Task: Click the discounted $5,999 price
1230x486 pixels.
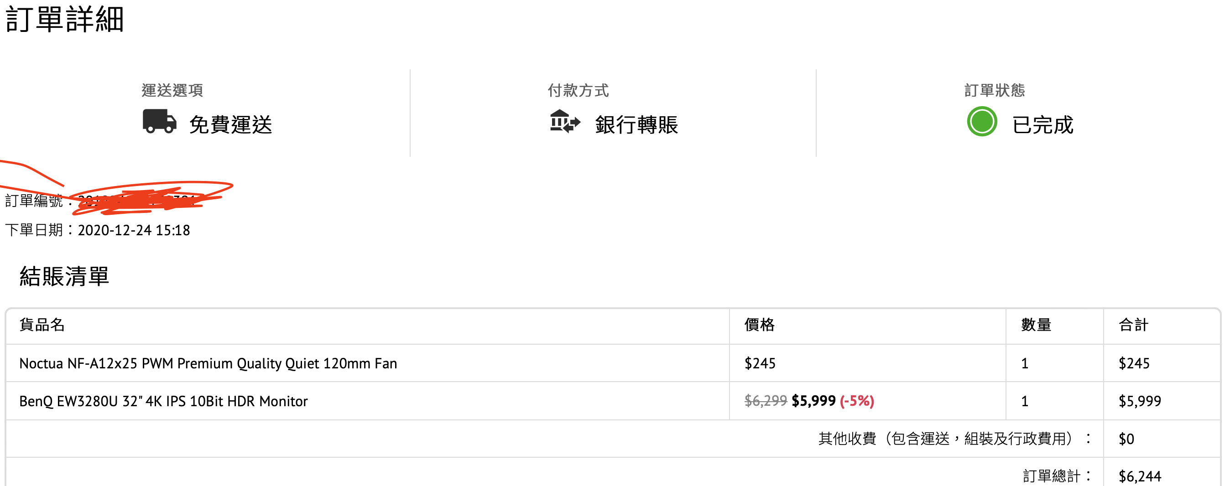Action: click(813, 401)
